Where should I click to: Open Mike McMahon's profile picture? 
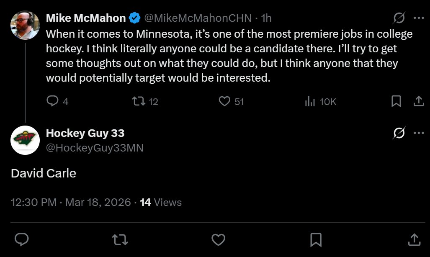pyautogui.click(x=25, y=25)
